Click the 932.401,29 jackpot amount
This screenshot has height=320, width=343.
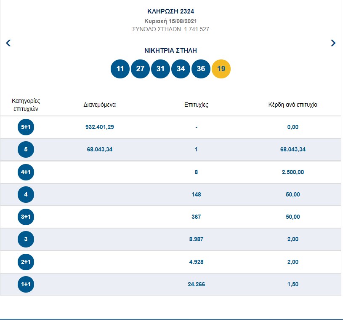(x=99, y=127)
